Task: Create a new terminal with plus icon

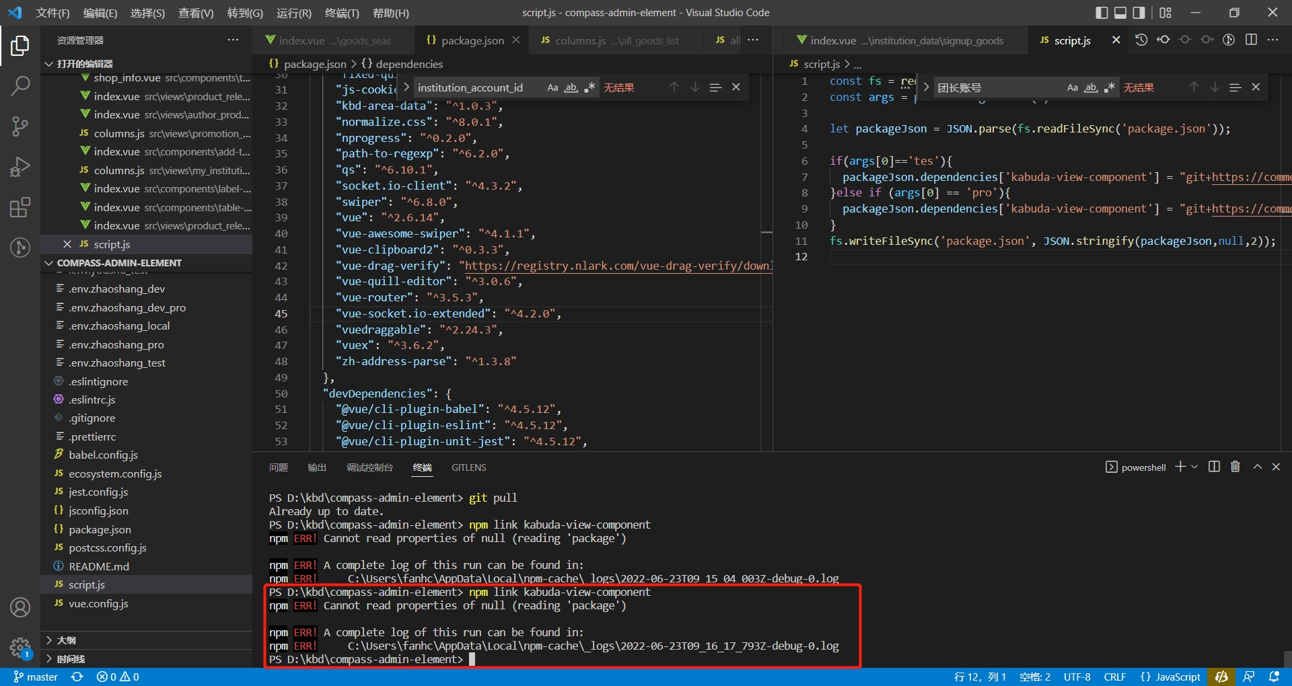Action: [x=1180, y=467]
